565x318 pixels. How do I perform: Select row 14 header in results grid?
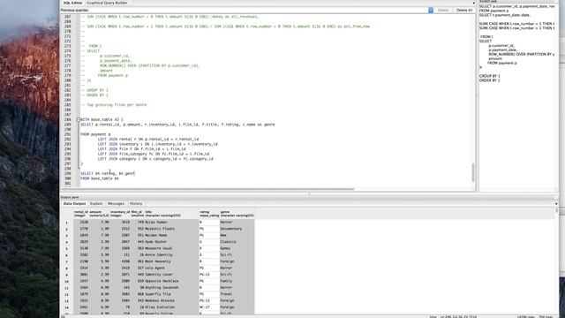point(67,307)
